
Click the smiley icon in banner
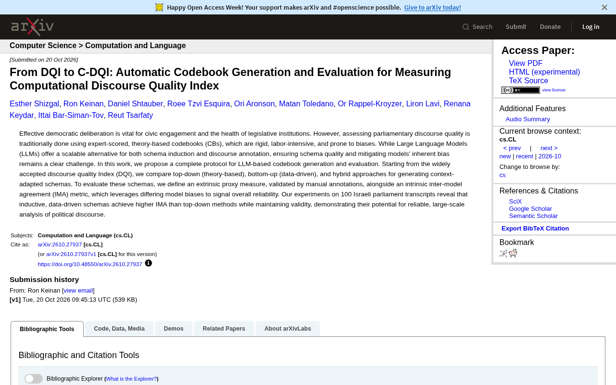pos(159,7)
